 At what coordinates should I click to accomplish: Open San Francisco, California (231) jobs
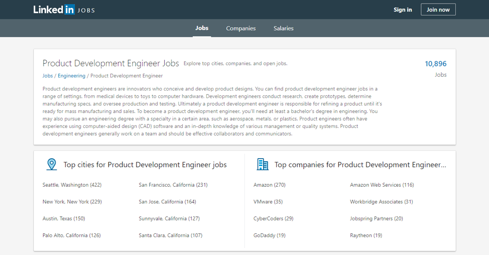tap(173, 185)
